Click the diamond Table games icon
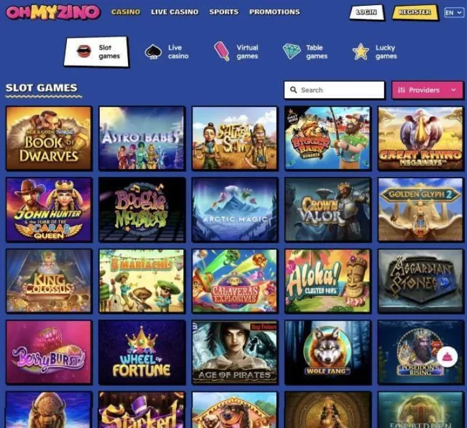This screenshot has width=467, height=428. (292, 51)
